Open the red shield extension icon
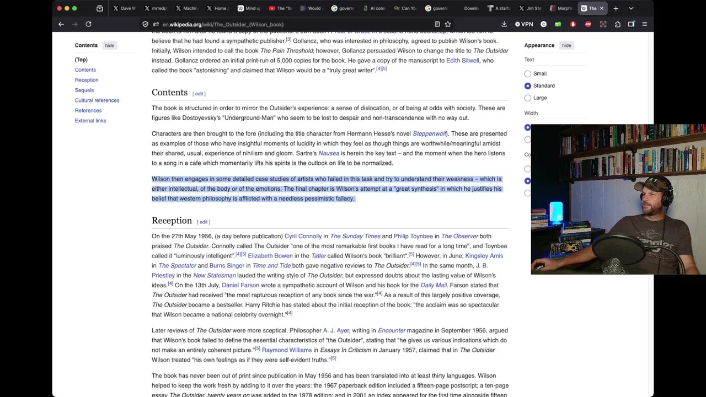The image size is (706, 397). pyautogui.click(x=573, y=24)
